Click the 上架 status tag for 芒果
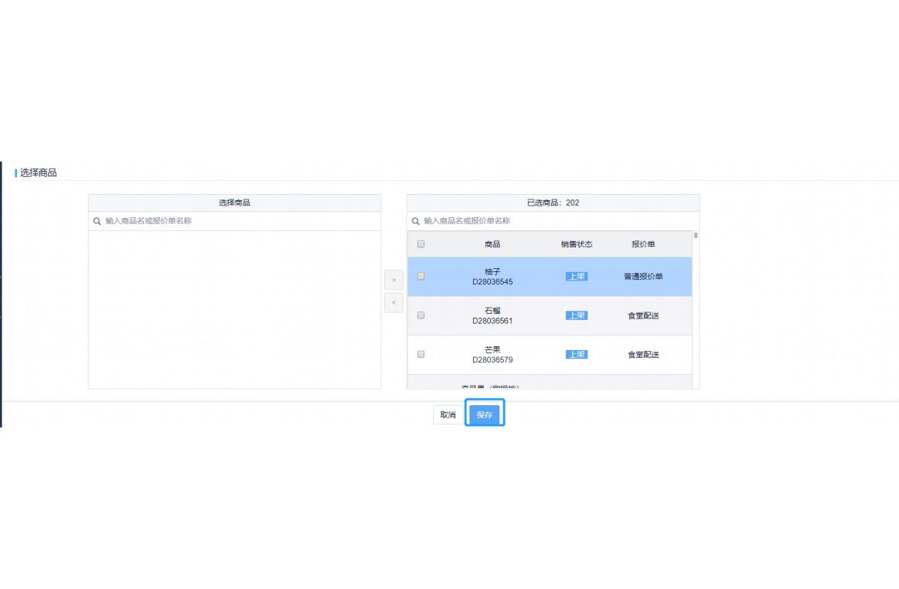 [576, 355]
